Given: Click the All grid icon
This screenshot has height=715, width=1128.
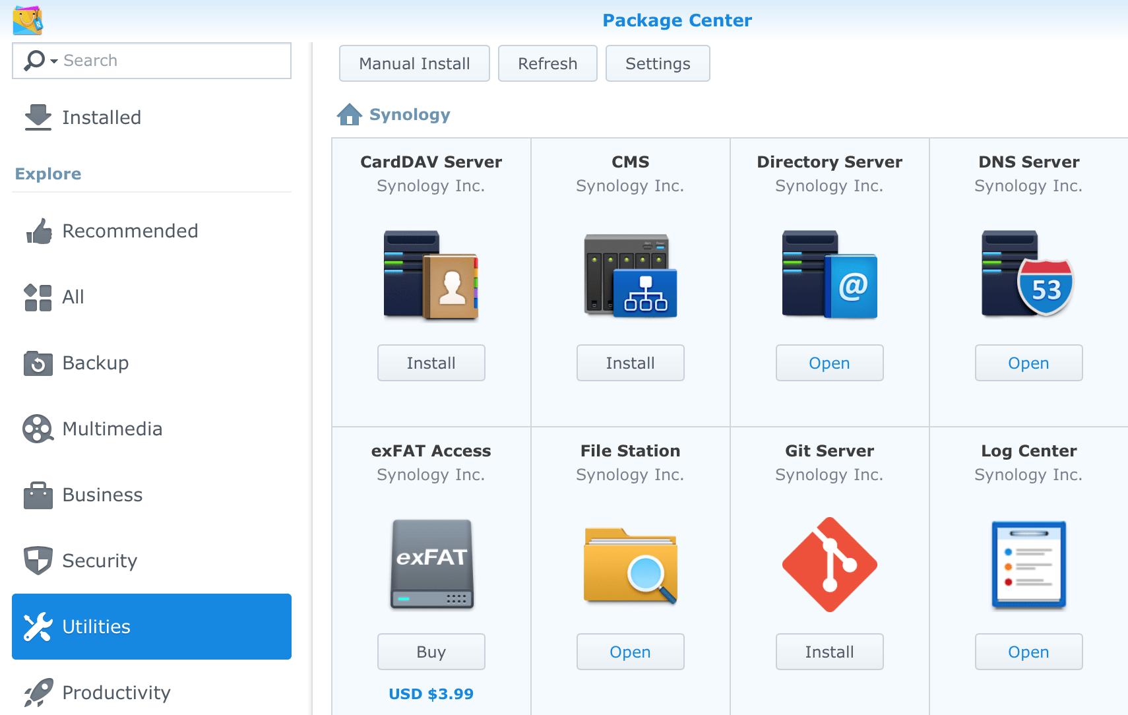Looking at the screenshot, I should (x=38, y=297).
